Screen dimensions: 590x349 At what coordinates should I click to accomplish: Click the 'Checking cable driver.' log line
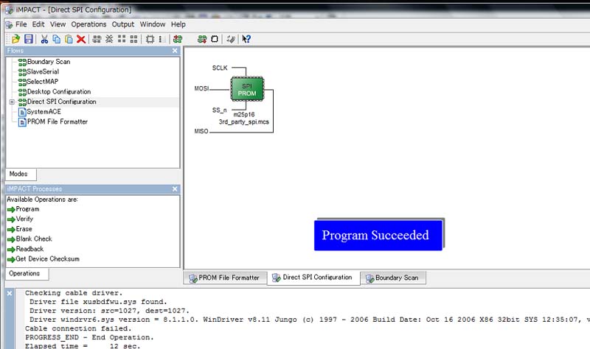coord(74,293)
